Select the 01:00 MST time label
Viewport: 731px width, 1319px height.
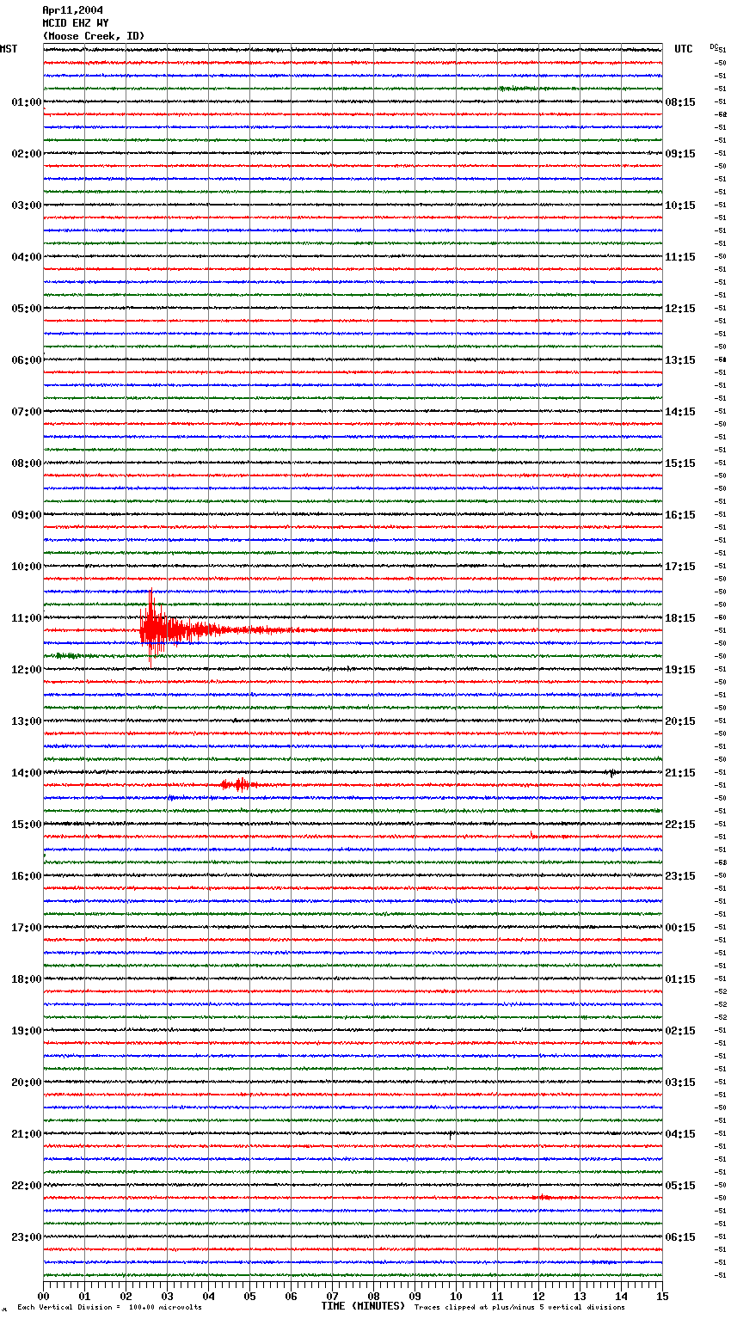coord(27,102)
